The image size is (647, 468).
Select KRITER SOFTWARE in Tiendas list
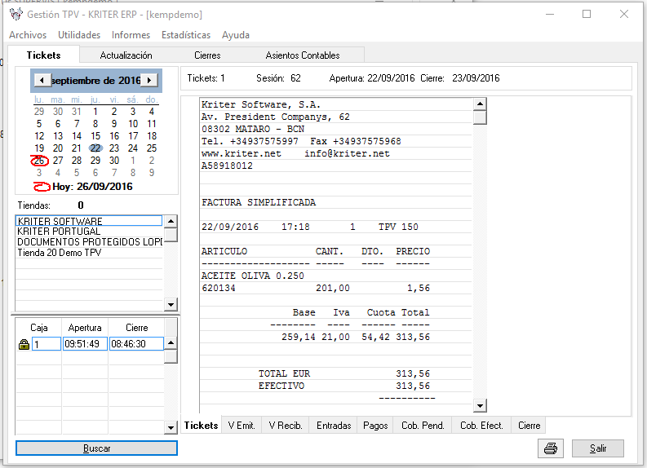(x=89, y=221)
